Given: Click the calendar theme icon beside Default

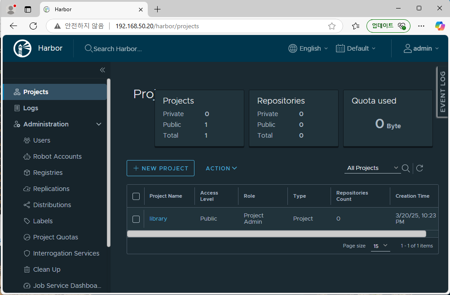Looking at the screenshot, I should click(340, 48).
